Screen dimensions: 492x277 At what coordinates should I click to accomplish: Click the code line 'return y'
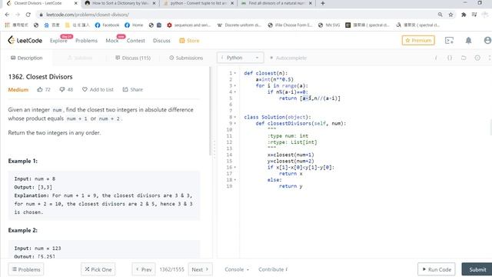[x=291, y=186]
